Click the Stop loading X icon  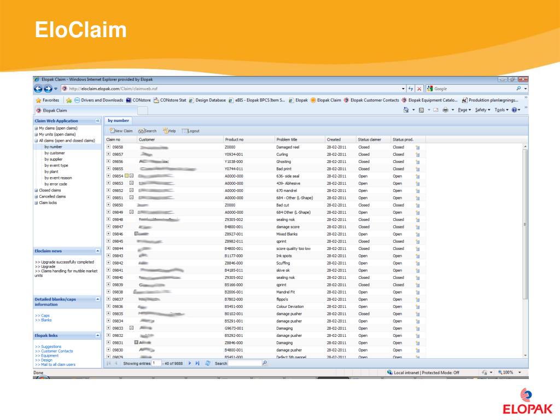(419, 89)
